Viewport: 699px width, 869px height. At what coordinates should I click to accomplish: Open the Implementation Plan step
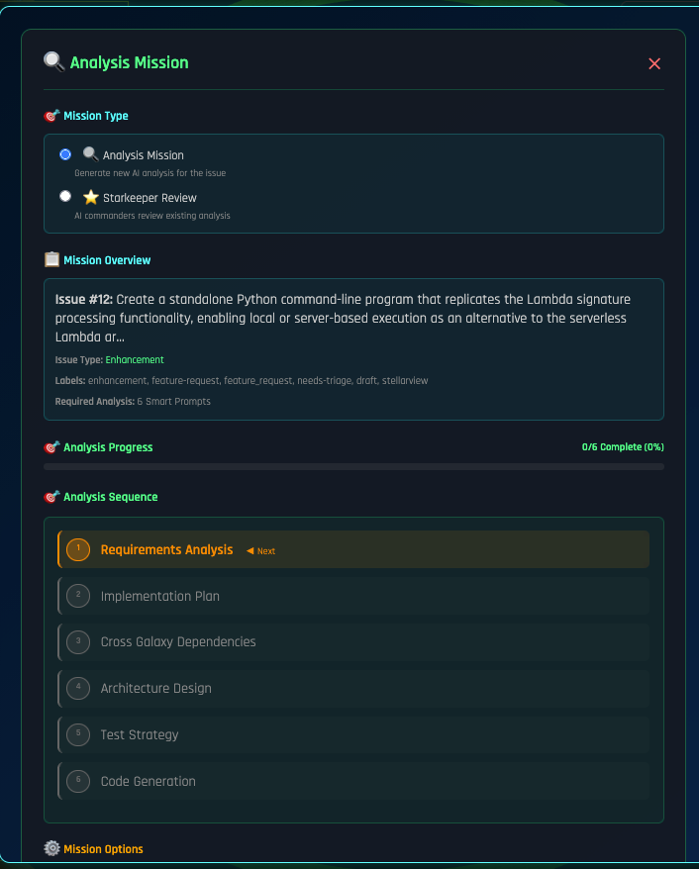click(x=160, y=596)
